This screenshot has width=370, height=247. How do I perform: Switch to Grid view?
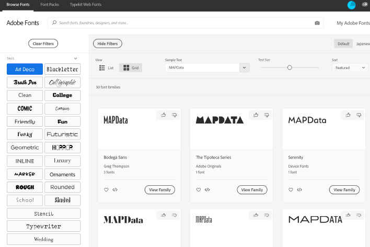click(x=131, y=68)
